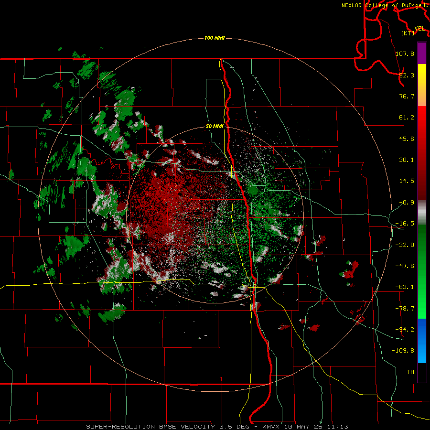Select the -109.8 scale value
430x430 pixels.
pos(403,351)
